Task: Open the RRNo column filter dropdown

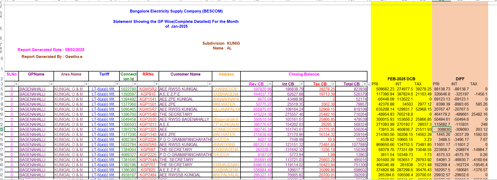Action: [156, 84]
